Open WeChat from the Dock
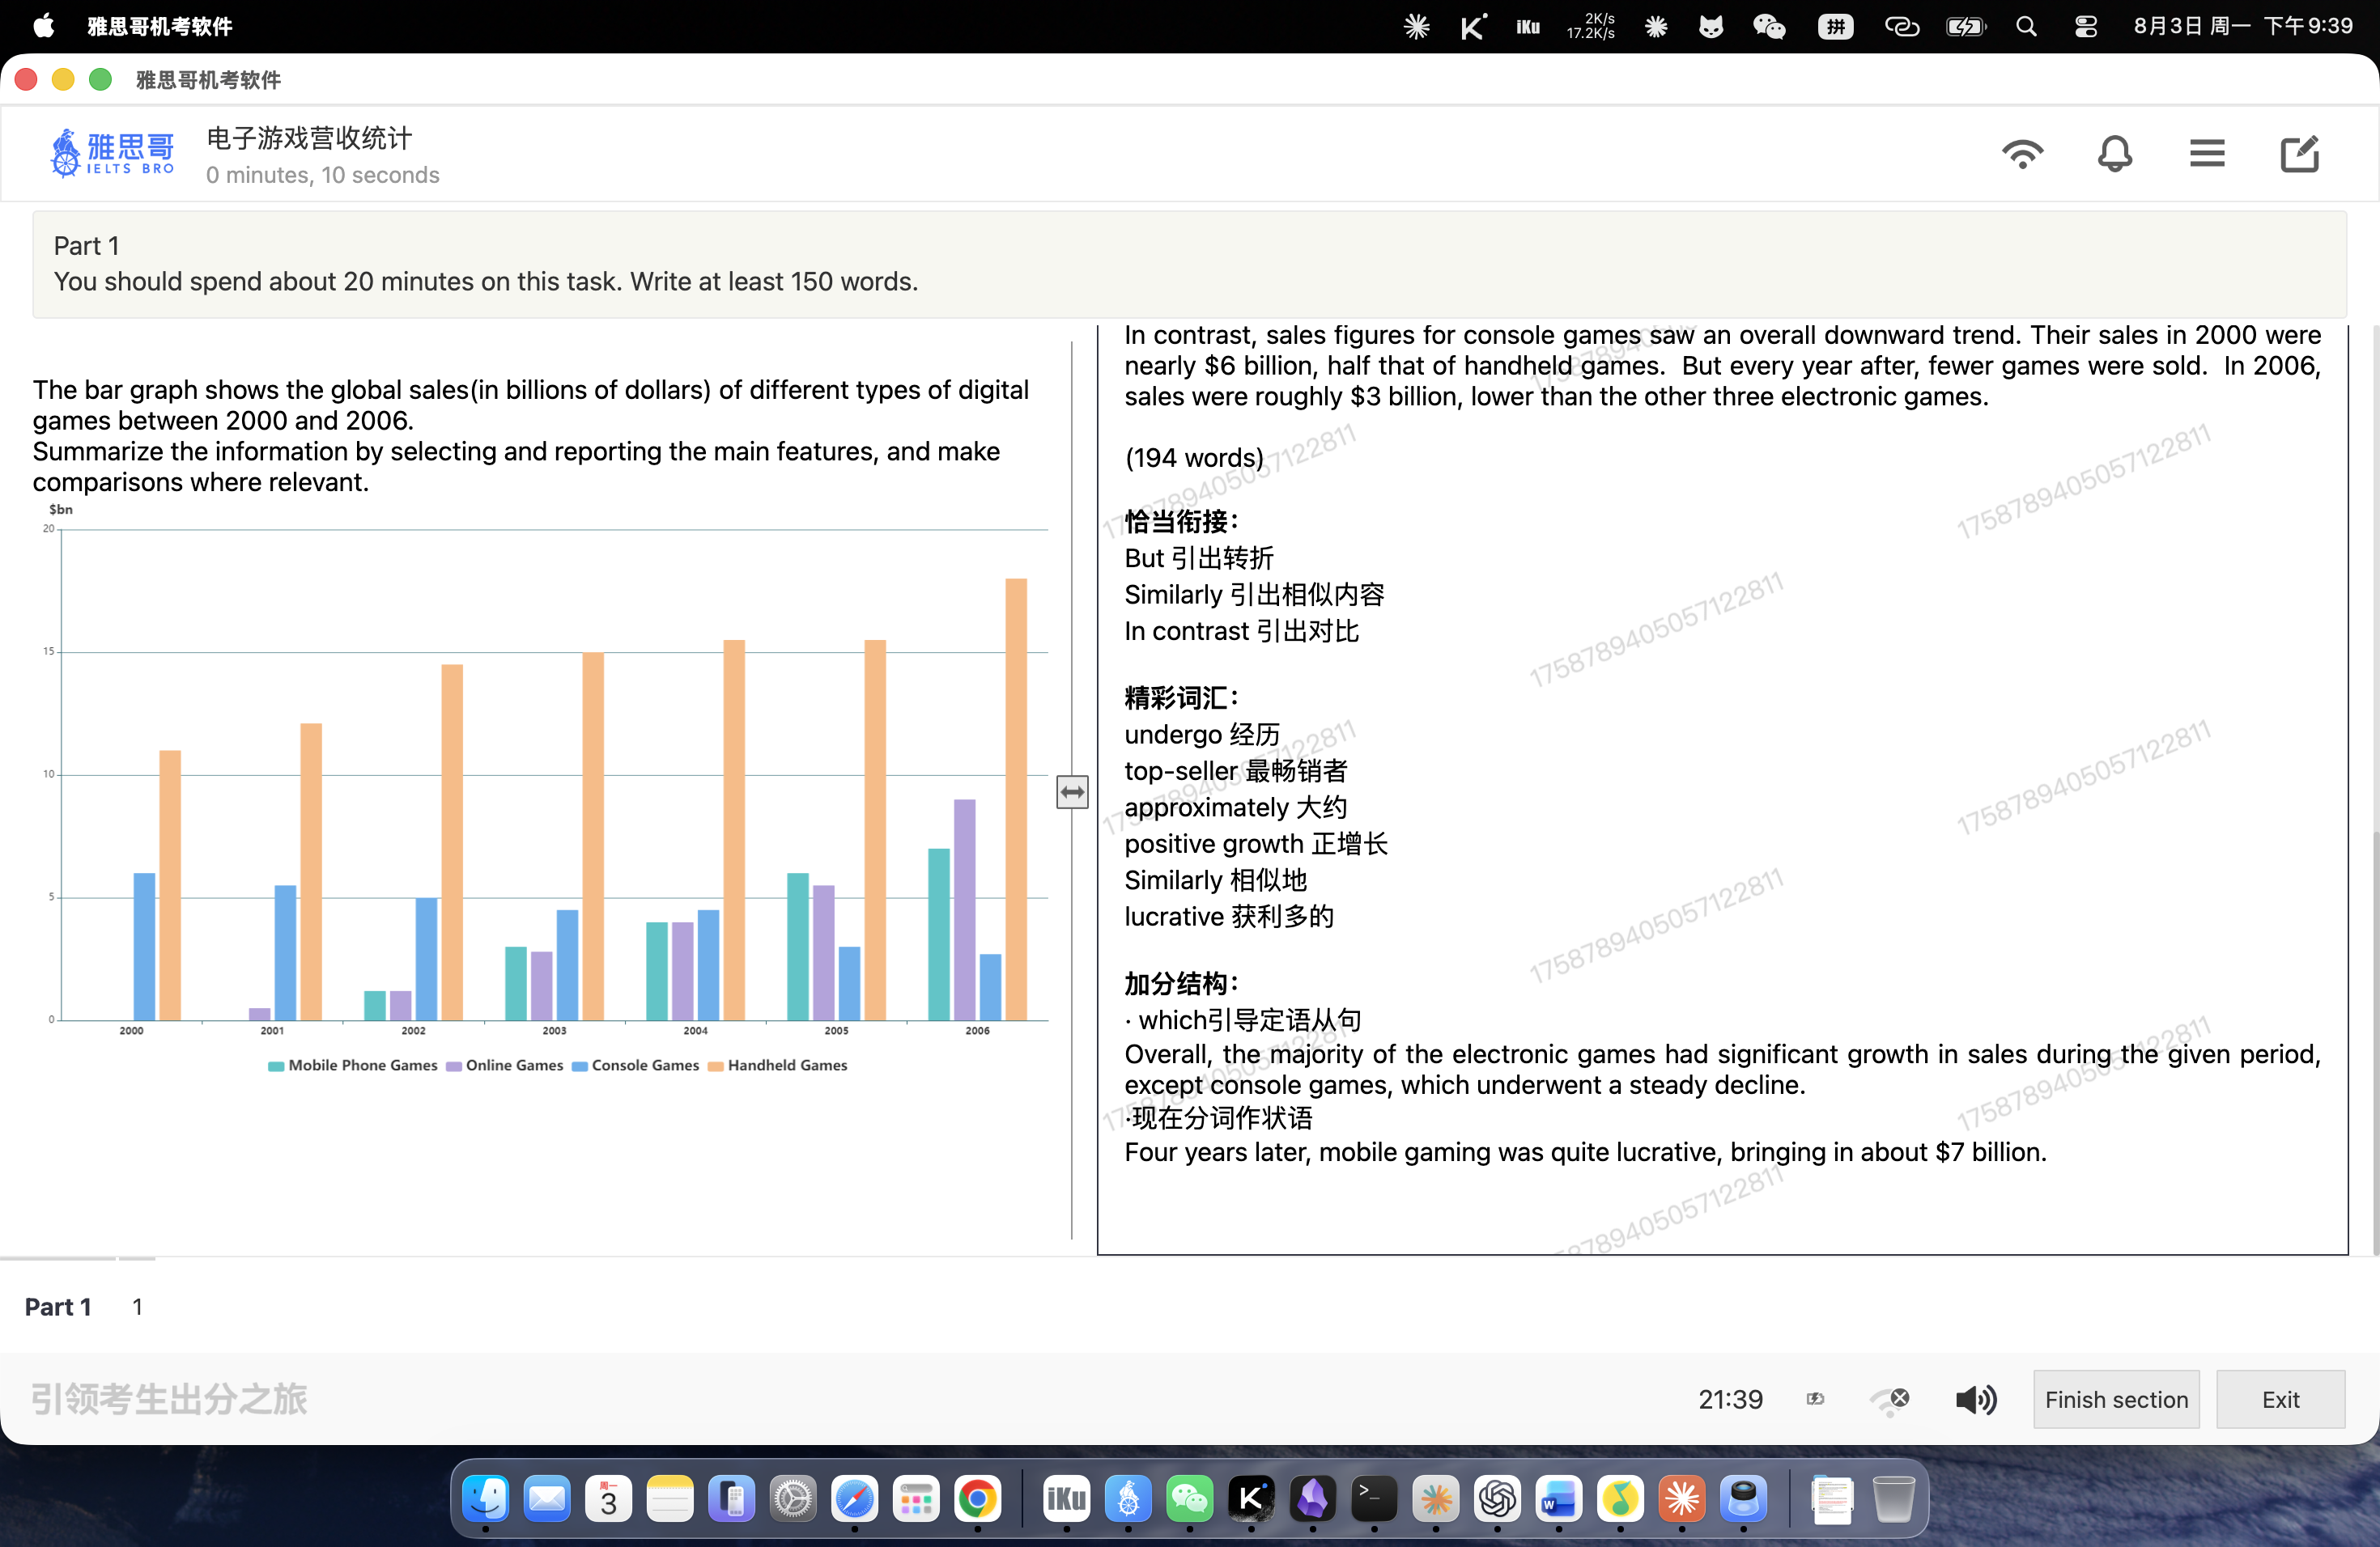This screenshot has height=1547, width=2380. pos(1189,1499)
